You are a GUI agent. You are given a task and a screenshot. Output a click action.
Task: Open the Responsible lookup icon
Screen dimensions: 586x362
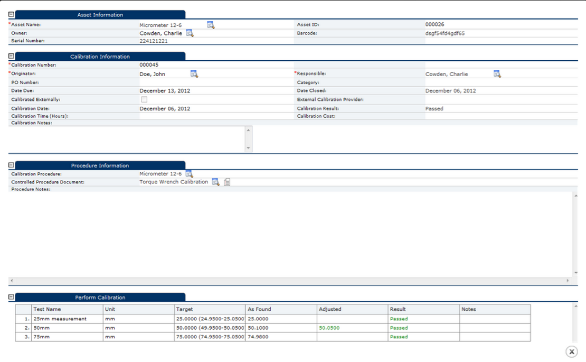tap(497, 73)
